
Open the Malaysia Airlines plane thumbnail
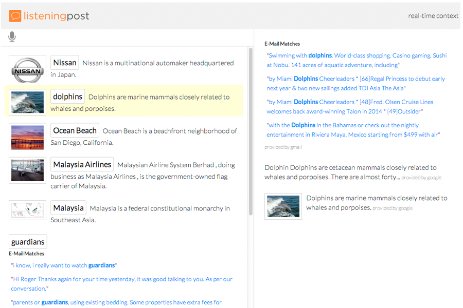point(27,170)
